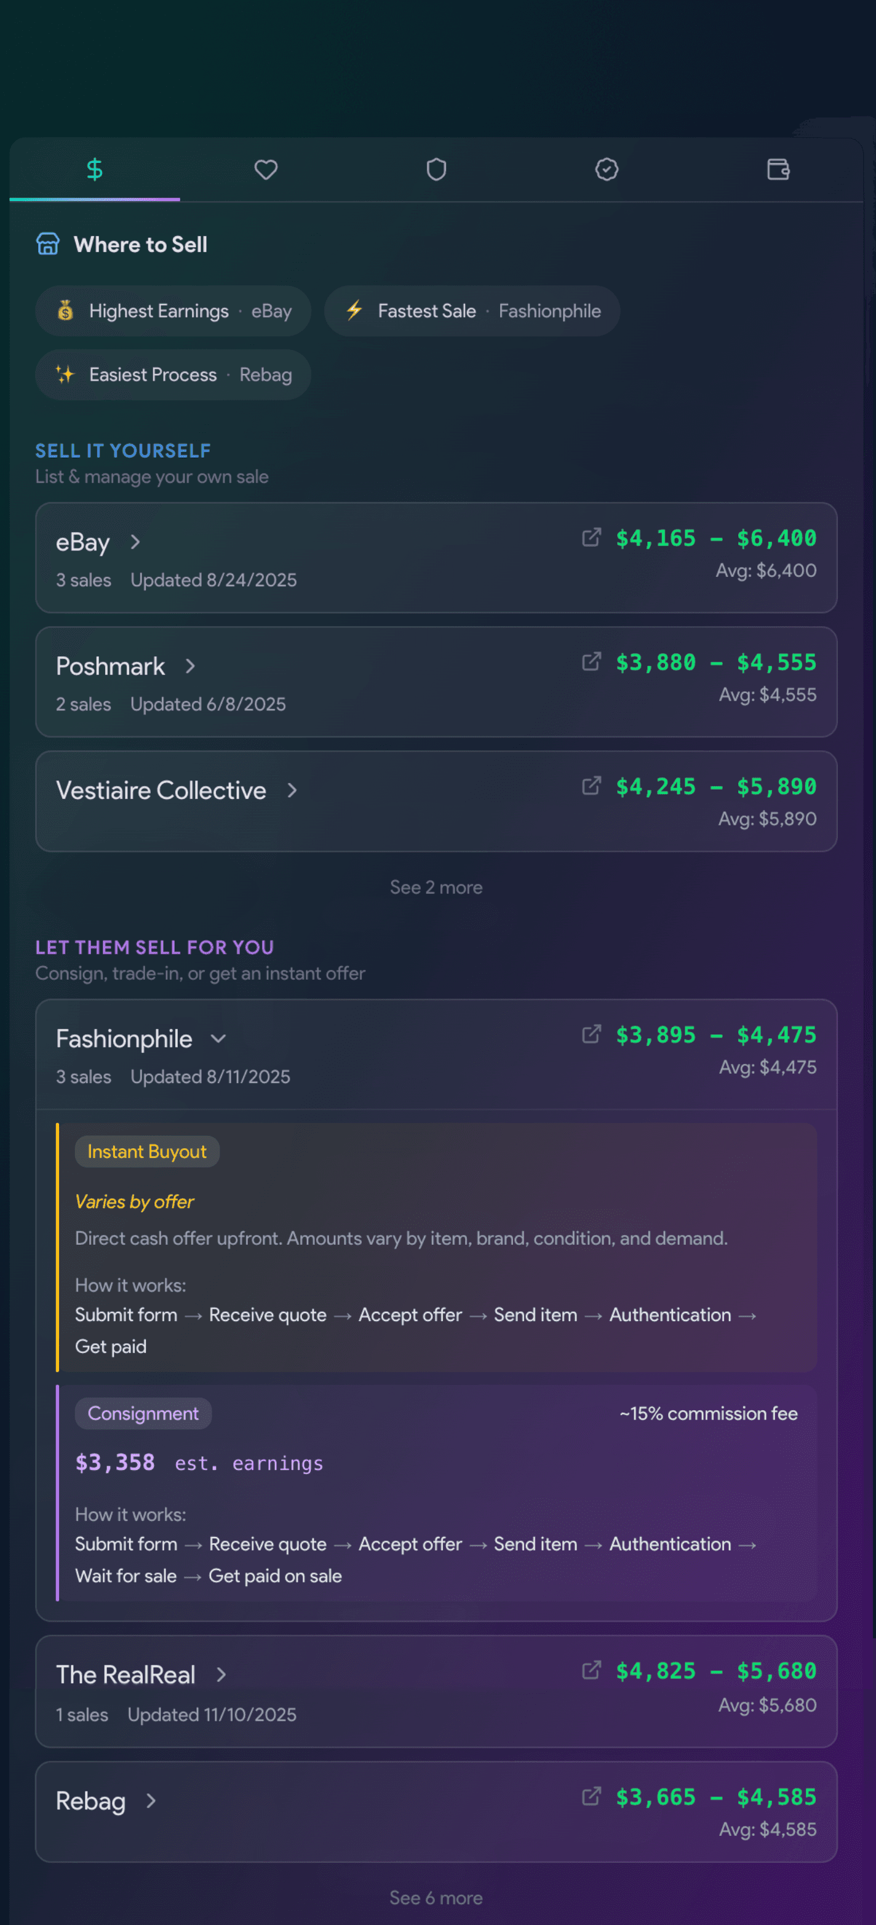Click See 2 more marketplaces
Screen dimensions: 876x1925
coord(437,887)
